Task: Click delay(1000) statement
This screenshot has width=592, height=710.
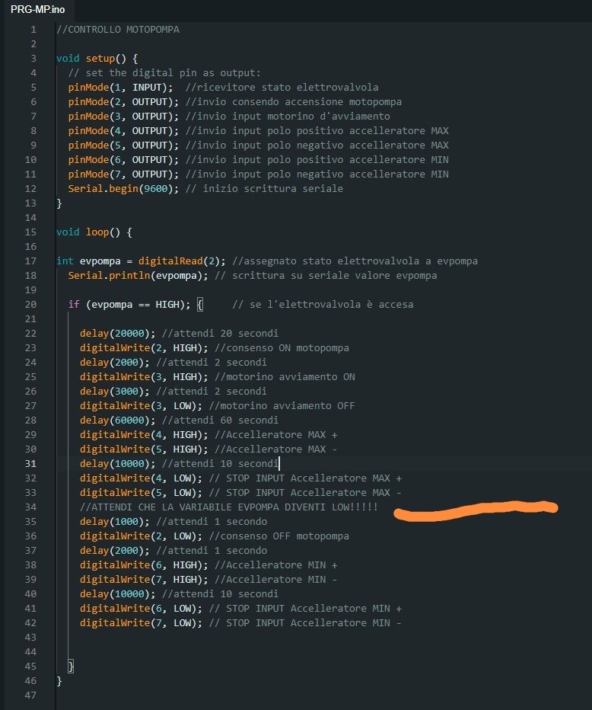Action: [x=114, y=522]
